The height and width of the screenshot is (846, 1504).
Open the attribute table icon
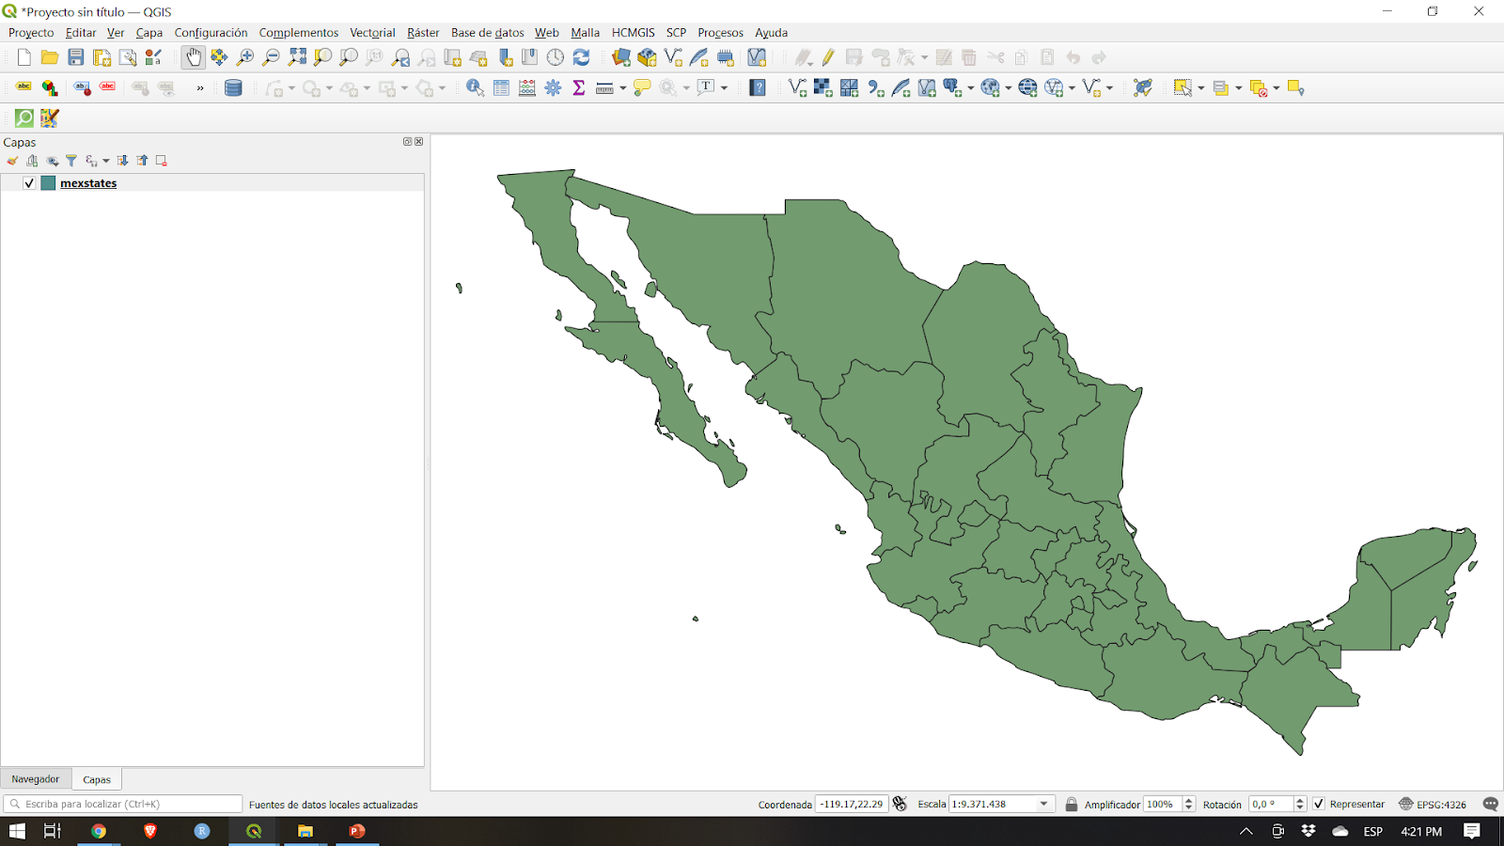coord(501,88)
